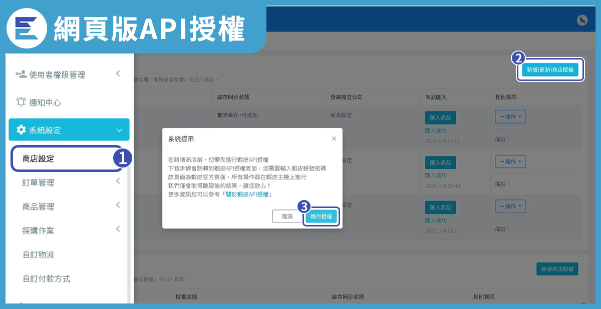Open the first row's 操作 dropdown
Viewport: 601px width, 309px height.
pyautogui.click(x=510, y=116)
